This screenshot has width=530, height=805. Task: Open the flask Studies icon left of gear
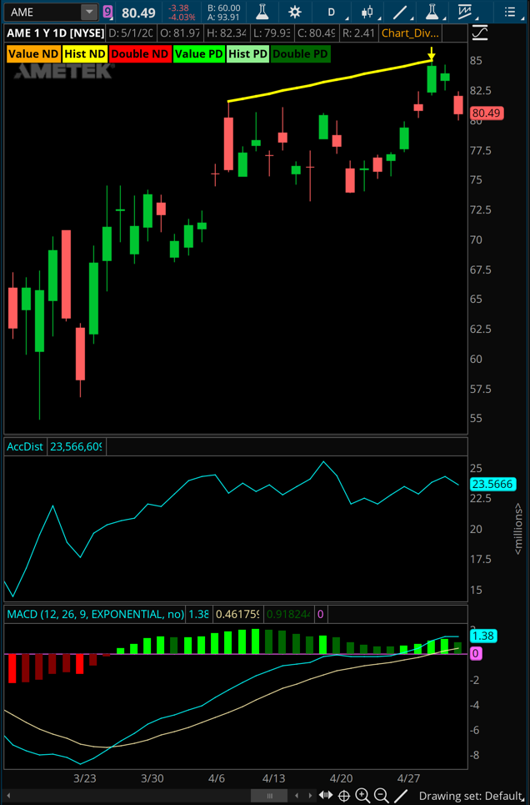click(x=262, y=12)
